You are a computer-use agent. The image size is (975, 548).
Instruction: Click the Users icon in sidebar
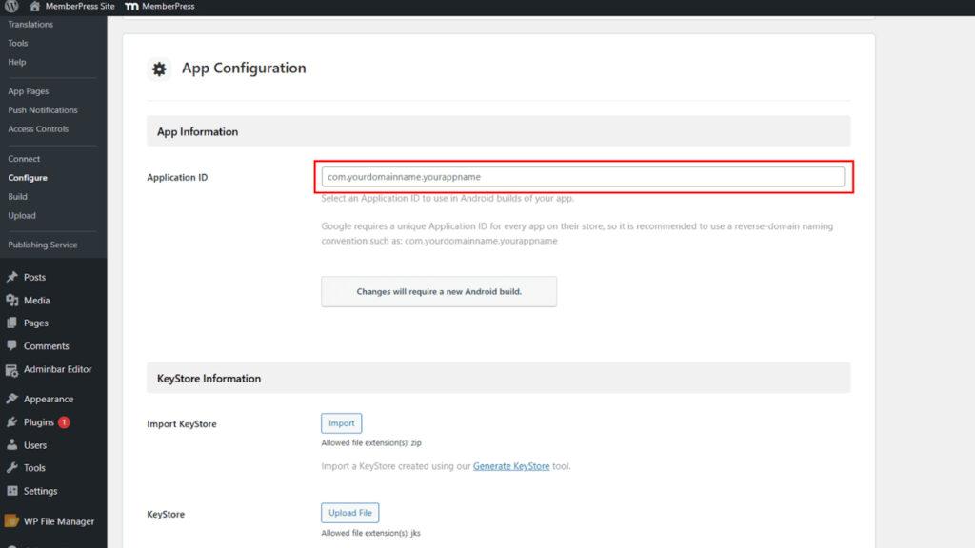click(x=12, y=445)
